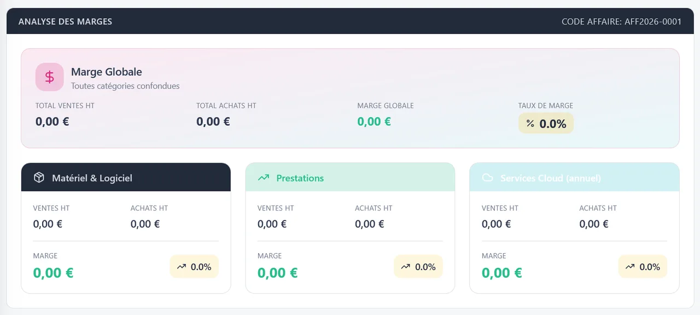
Task: Click the trend icon in Services Cloud margin badge
Action: [630, 267]
